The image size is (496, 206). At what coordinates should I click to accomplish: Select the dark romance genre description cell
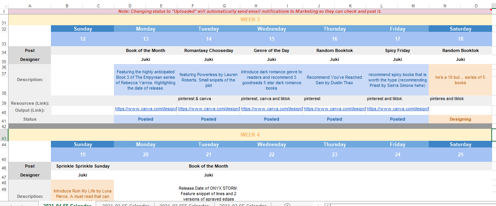click(x=272, y=80)
